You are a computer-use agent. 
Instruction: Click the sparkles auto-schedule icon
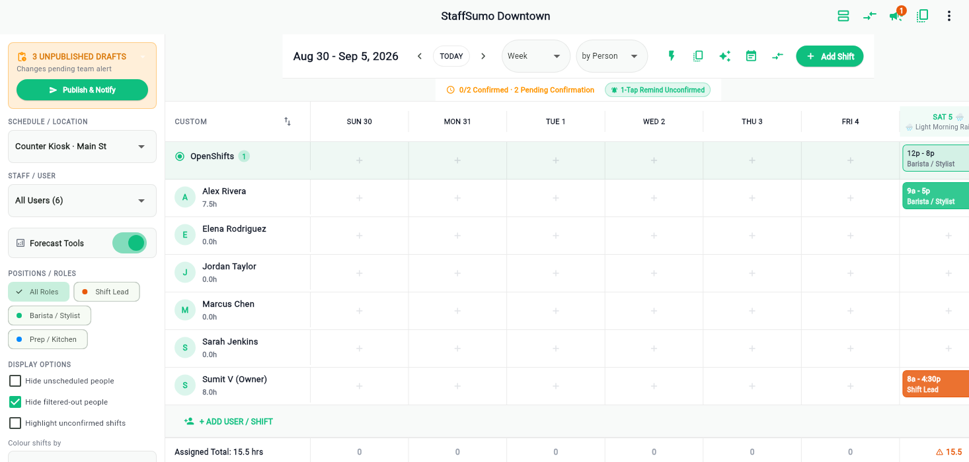pos(724,56)
